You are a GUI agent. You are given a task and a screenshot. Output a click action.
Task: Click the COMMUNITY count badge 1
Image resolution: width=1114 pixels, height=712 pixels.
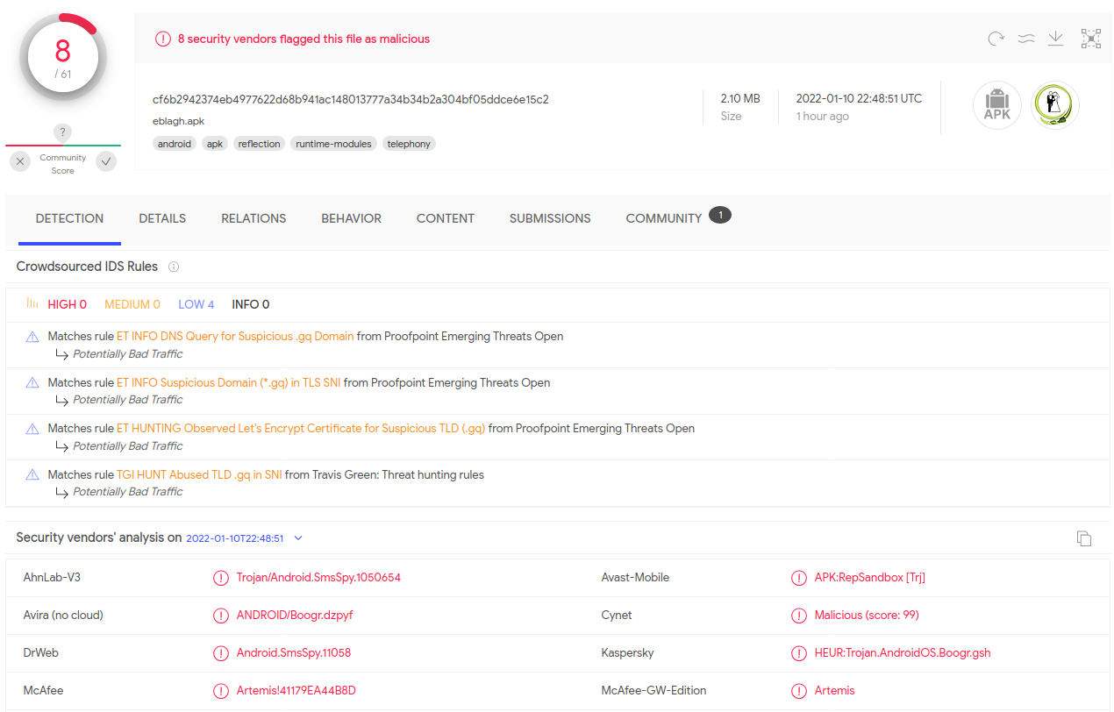pos(720,215)
